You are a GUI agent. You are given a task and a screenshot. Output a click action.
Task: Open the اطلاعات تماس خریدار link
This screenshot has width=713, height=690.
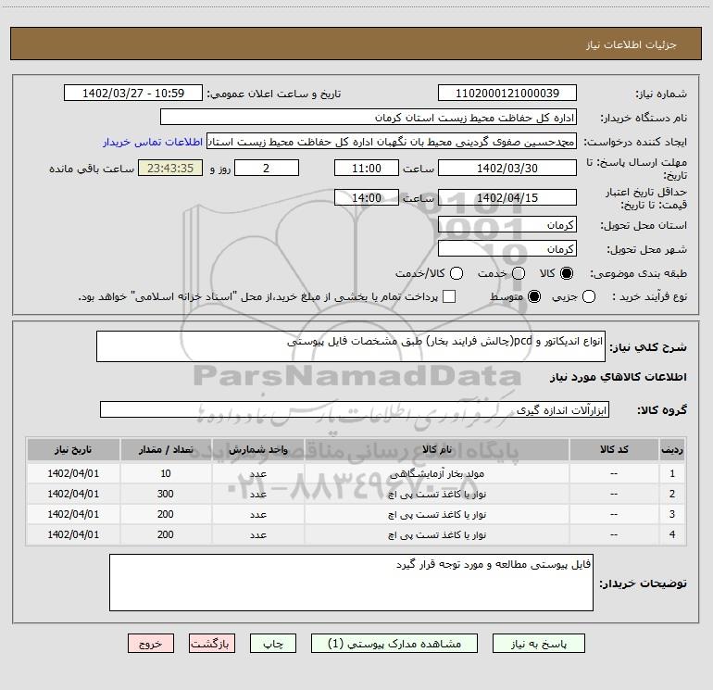153,142
